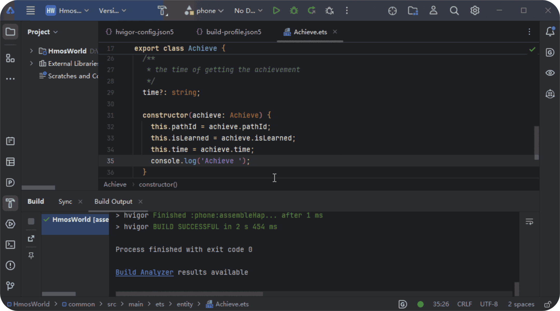Start debugging with the bug icon
This screenshot has height=311, width=560.
point(294,11)
